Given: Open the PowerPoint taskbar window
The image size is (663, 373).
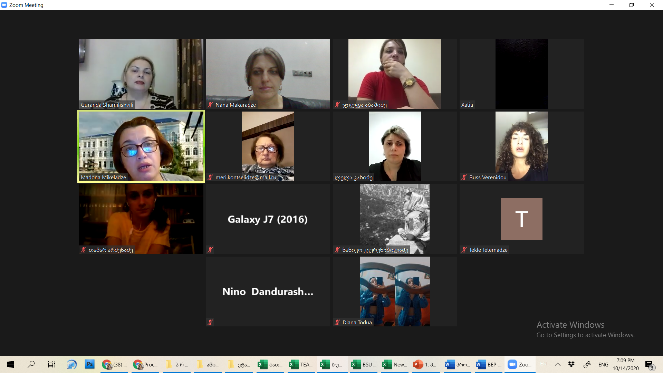Looking at the screenshot, I should pos(425,364).
